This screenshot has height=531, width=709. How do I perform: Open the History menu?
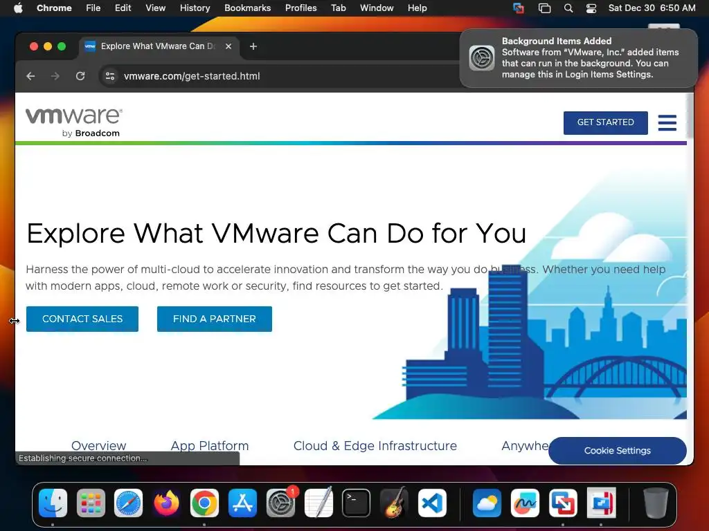tap(195, 8)
